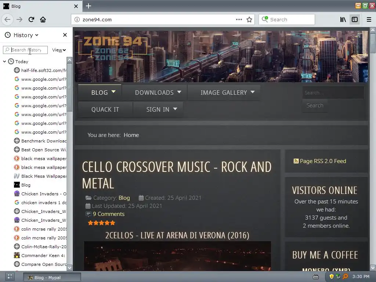Open a new tab with plus button
This screenshot has height=282, width=376.
(x=88, y=6)
